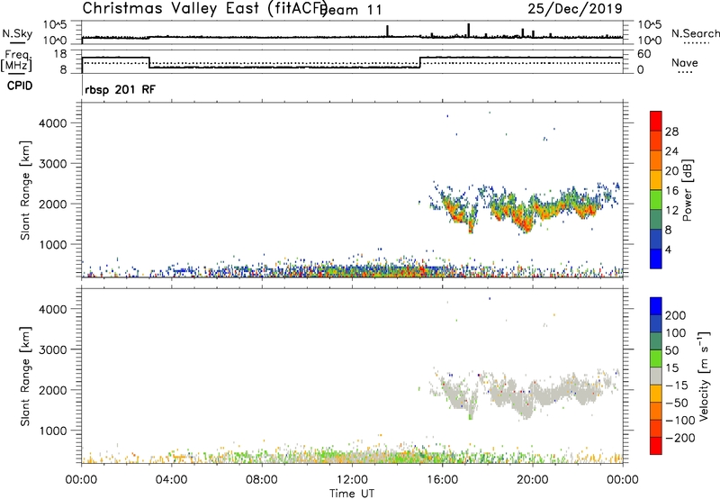
Task: Click the 'Power [dB]' colorbar label
Action: tap(687, 190)
